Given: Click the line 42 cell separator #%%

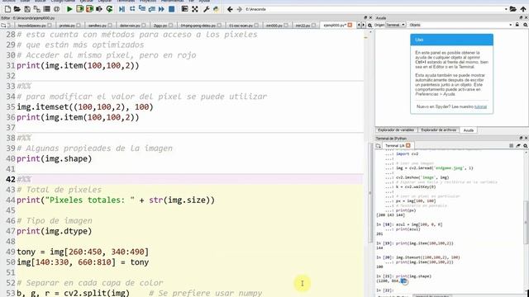Looking at the screenshot, I should tap(24, 179).
